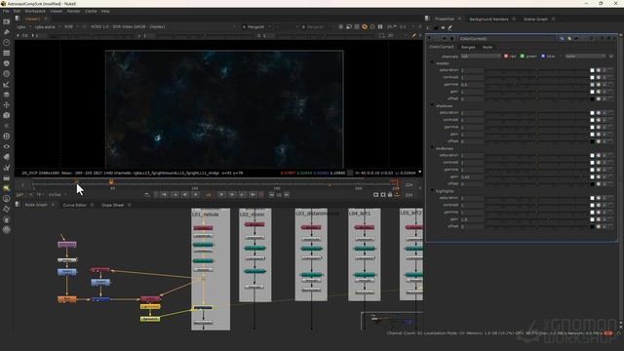Click the Color nodes toolbar icon
Image resolution: width=624 pixels, height=351 pixels.
point(7,63)
